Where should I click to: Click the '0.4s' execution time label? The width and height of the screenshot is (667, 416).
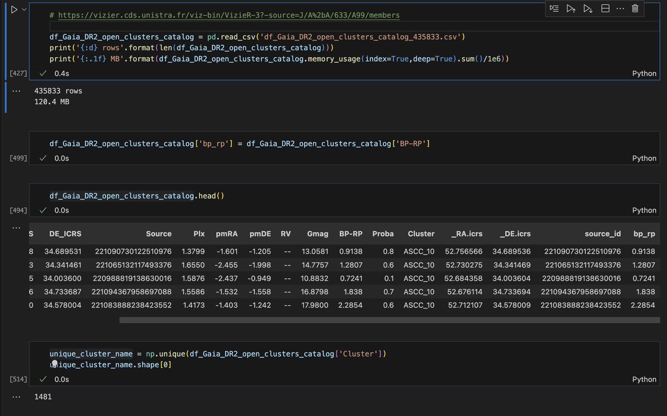point(62,73)
